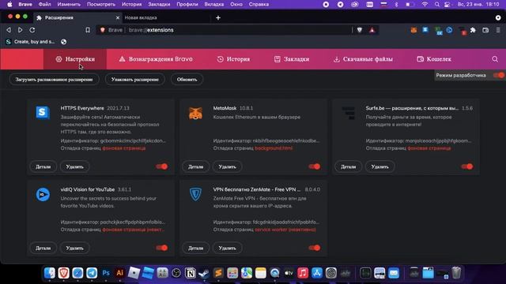This screenshot has height=284, width=506.
Task: Click Упаковать расширение button
Action: tap(135, 80)
